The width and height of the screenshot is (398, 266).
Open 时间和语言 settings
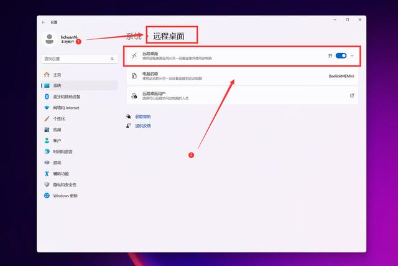click(79, 151)
